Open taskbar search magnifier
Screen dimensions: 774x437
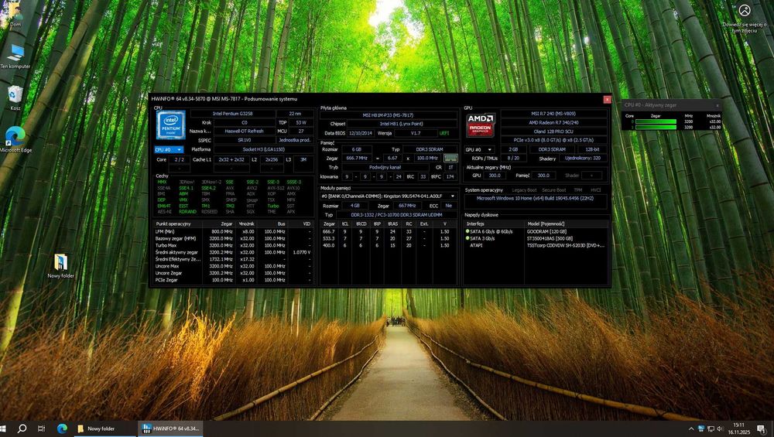coord(22,428)
